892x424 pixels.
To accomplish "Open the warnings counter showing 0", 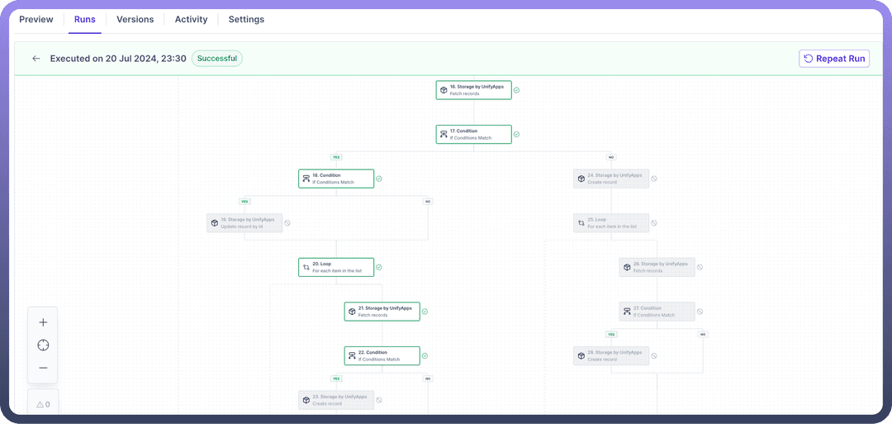I will (43, 404).
